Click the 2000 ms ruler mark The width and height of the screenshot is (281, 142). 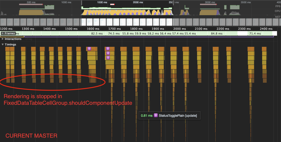tap(180, 29)
